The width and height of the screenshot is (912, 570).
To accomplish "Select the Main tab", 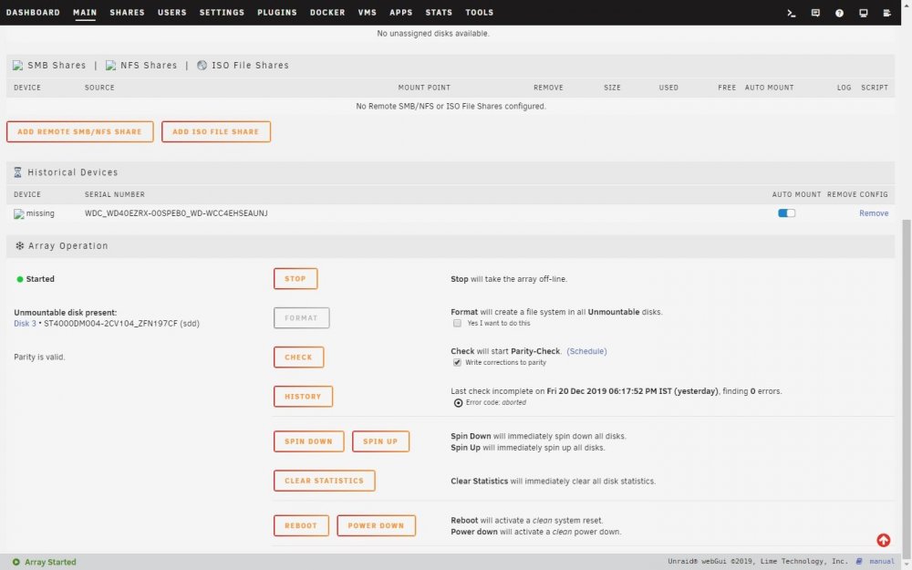I will coord(85,12).
